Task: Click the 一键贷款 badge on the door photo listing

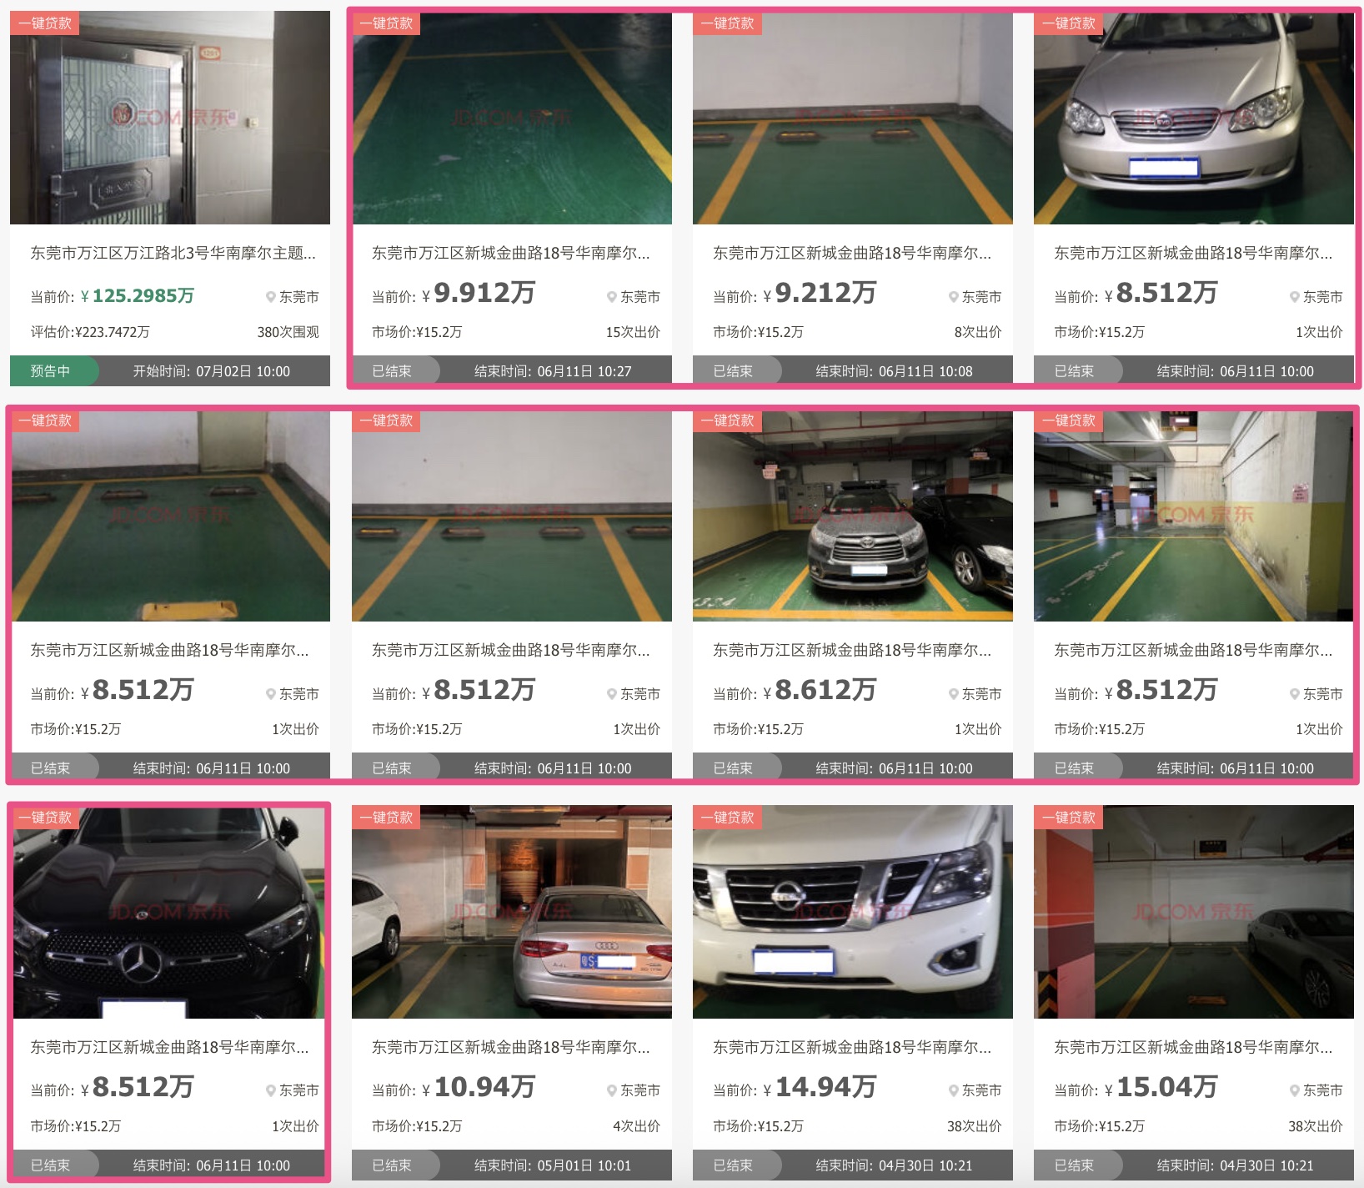Action: pyautogui.click(x=45, y=23)
